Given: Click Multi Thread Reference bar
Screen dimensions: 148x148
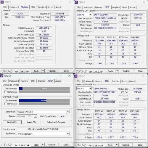Looking at the screenshot, I should click(x=44, y=104).
